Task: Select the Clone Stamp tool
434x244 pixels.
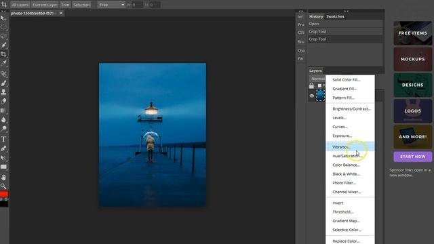Action: (x=3, y=92)
